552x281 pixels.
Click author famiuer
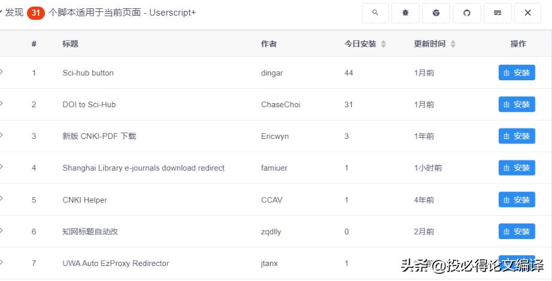coord(274,168)
